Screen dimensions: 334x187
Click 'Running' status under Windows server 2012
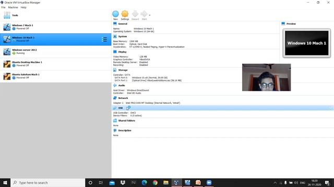click(20, 53)
